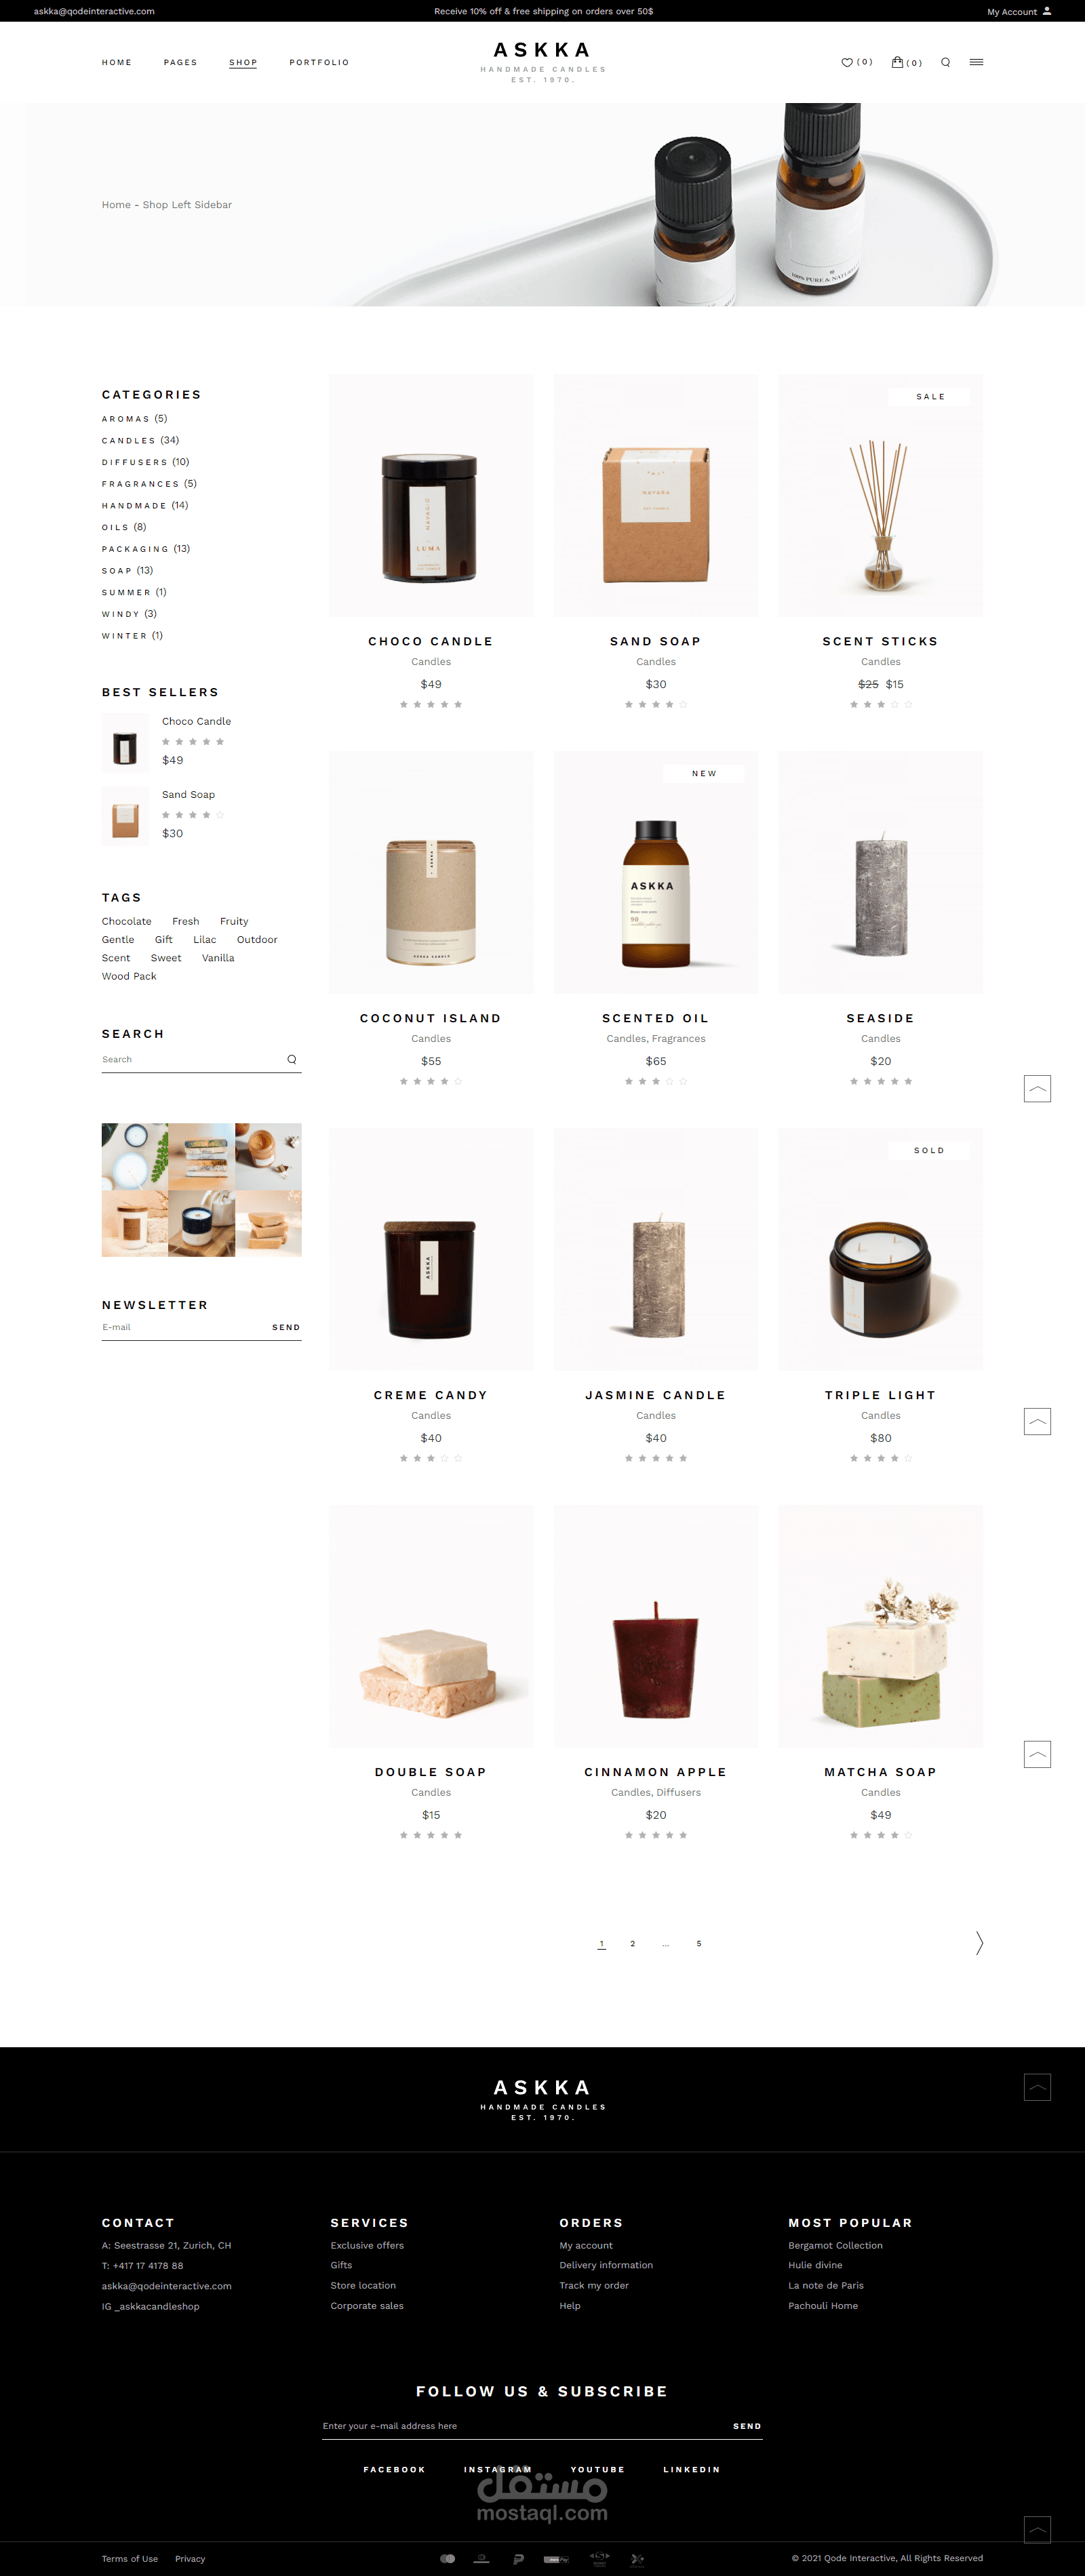
Task: Click the newsletter Send button
Action: tap(286, 1327)
